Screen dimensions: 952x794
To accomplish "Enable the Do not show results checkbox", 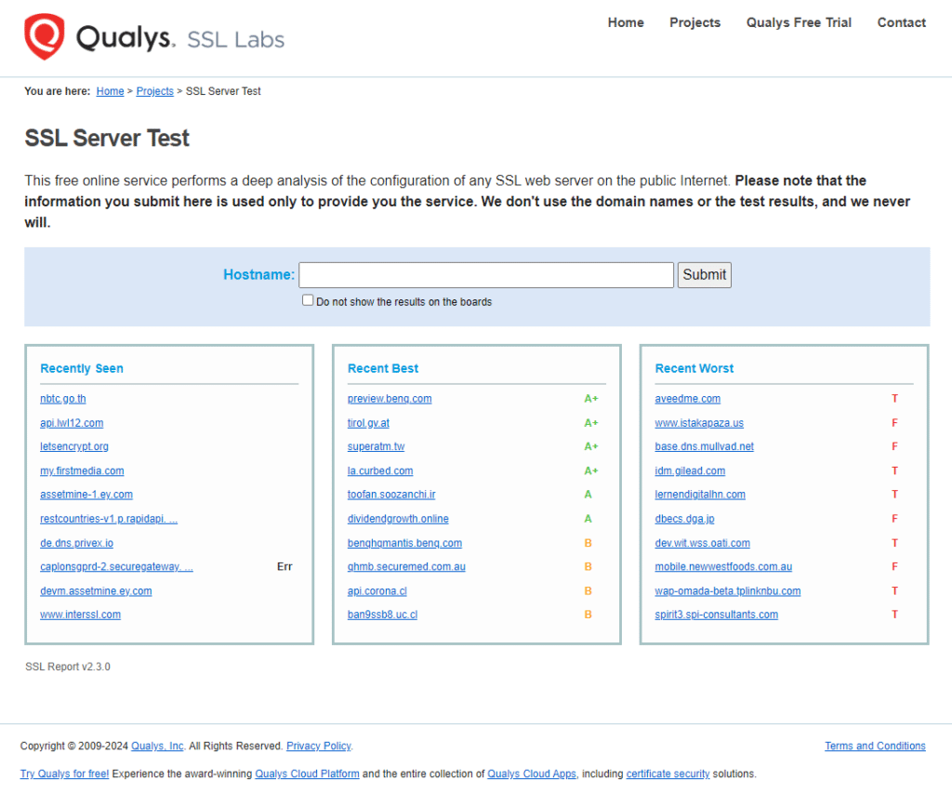I will pos(308,299).
